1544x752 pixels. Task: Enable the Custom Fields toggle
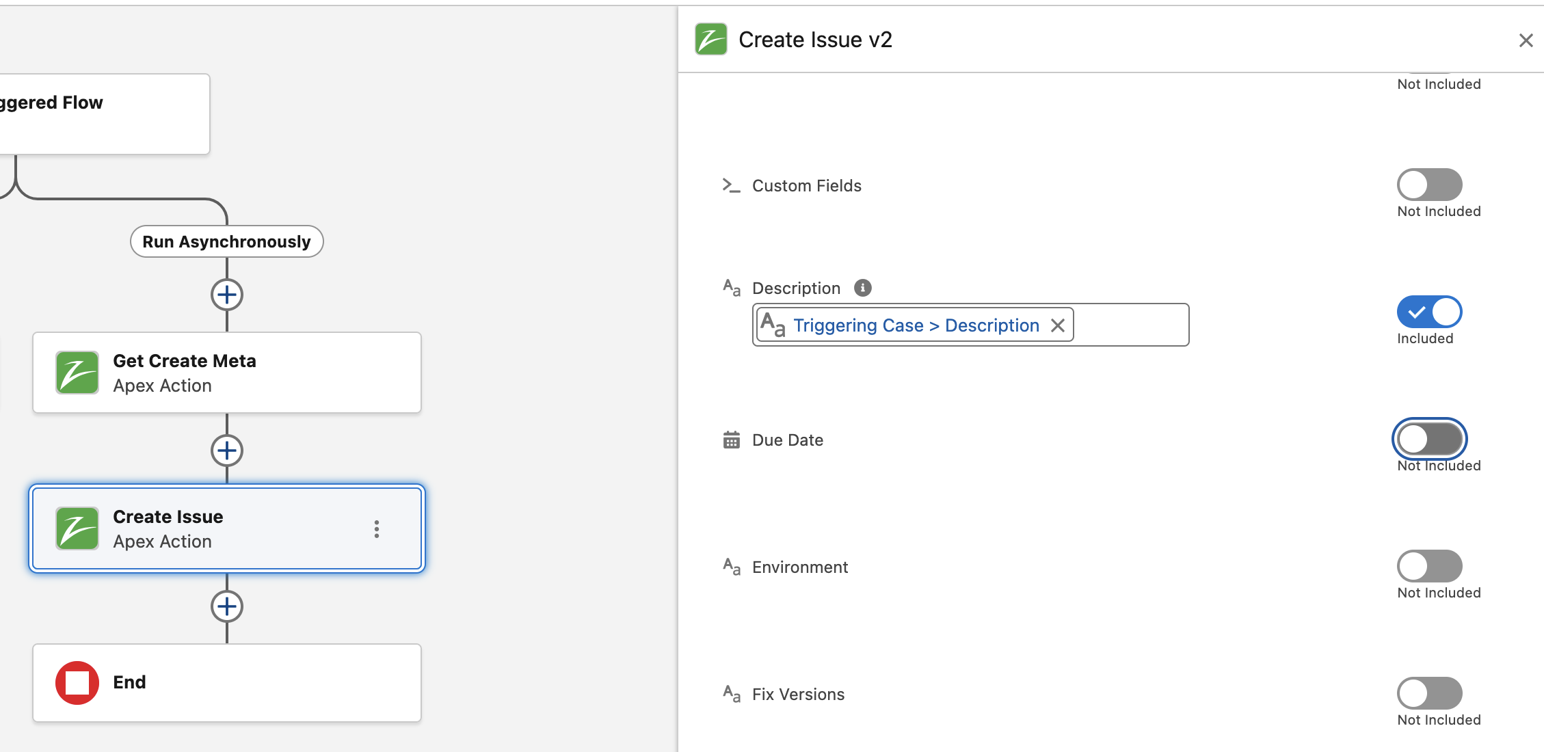pyautogui.click(x=1429, y=185)
